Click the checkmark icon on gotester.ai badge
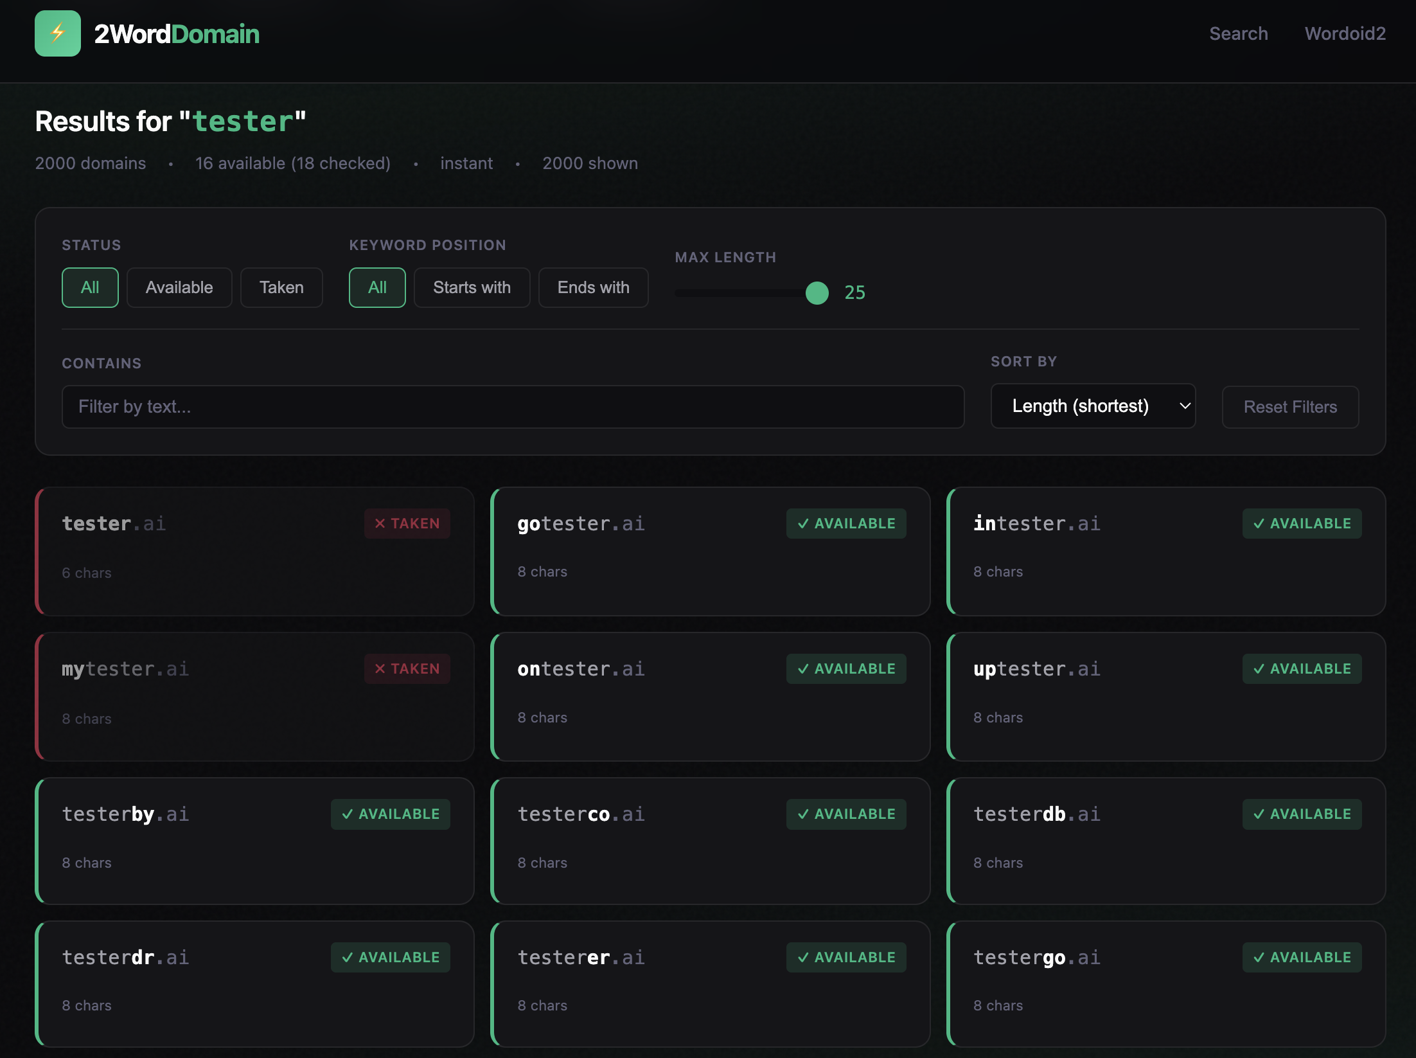The image size is (1416, 1058). [804, 523]
